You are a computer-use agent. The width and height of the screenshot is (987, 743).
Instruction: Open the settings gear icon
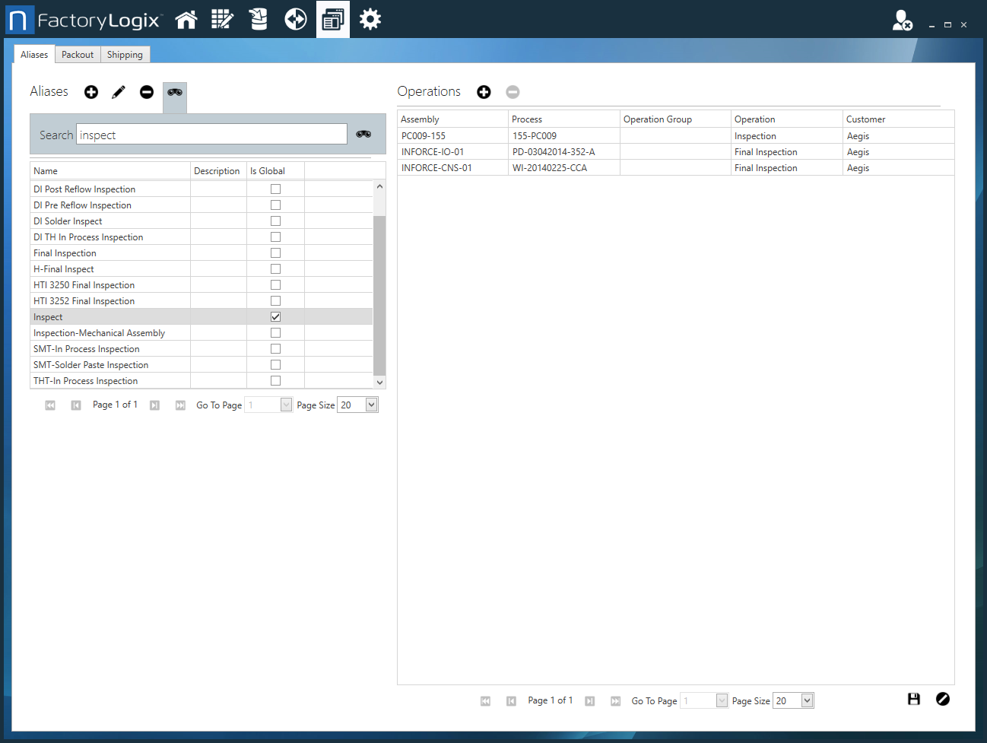(x=370, y=20)
